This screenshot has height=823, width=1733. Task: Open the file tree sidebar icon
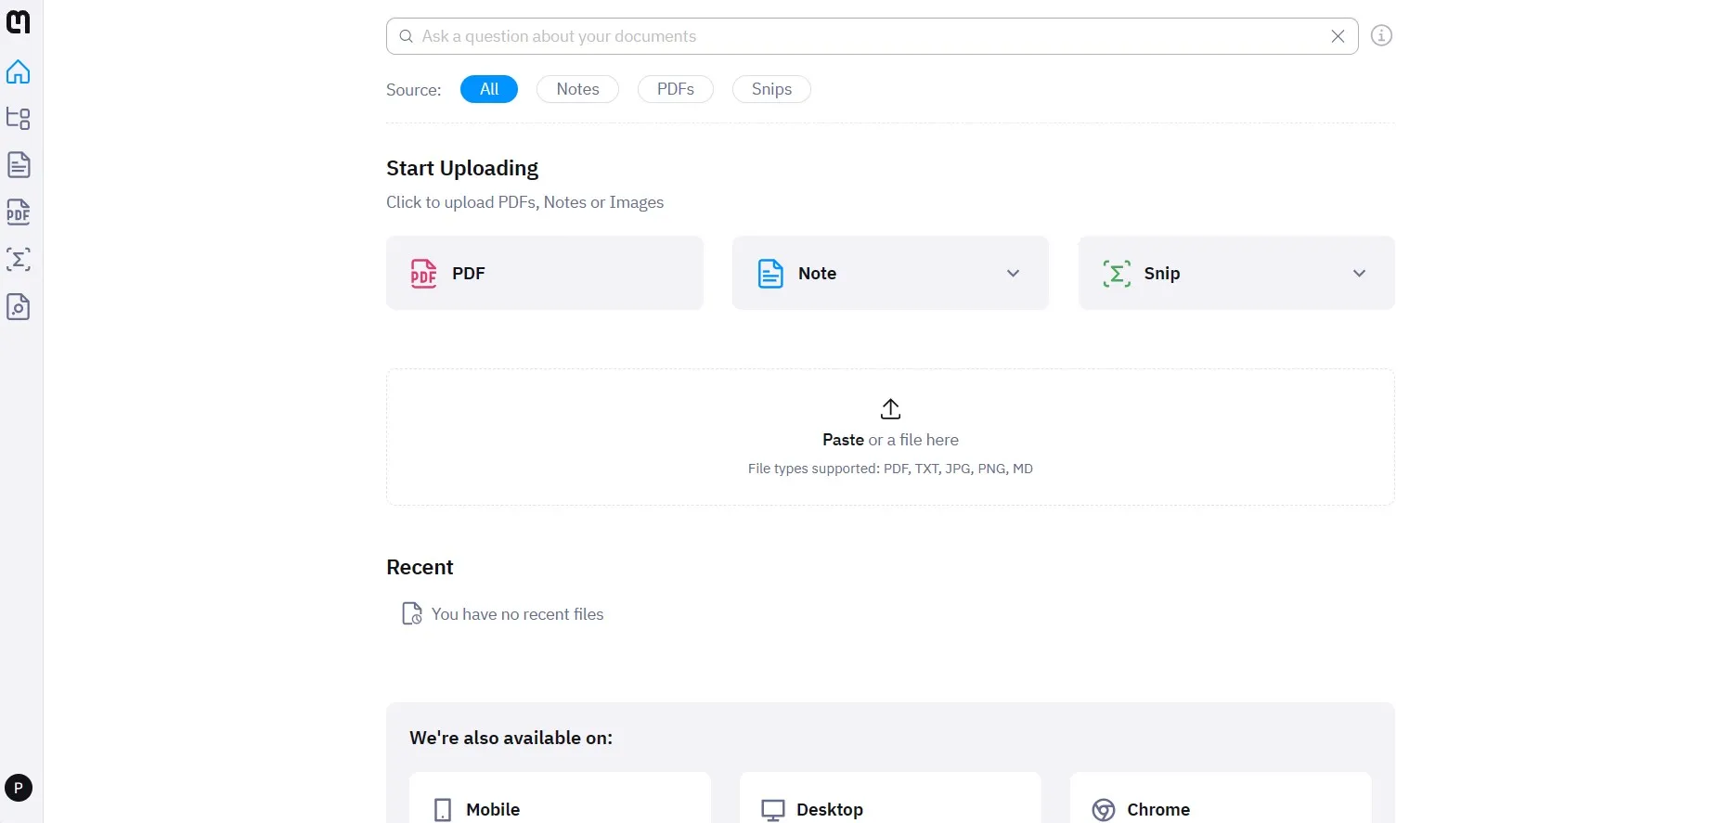pos(19,119)
